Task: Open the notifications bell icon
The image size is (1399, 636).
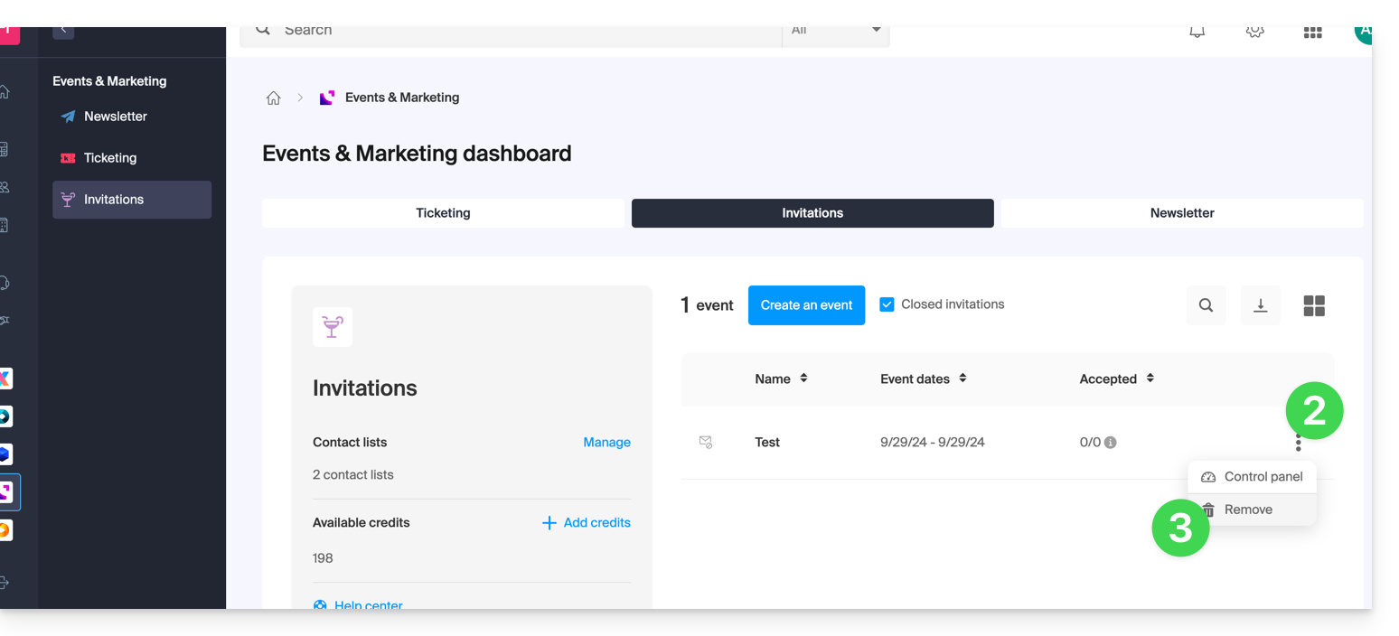Action: pyautogui.click(x=1197, y=32)
